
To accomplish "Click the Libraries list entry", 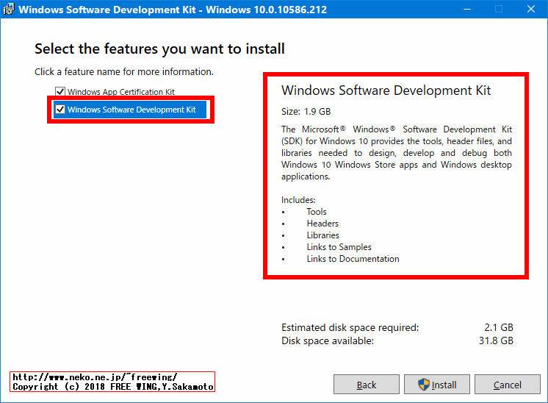I will tap(323, 235).
